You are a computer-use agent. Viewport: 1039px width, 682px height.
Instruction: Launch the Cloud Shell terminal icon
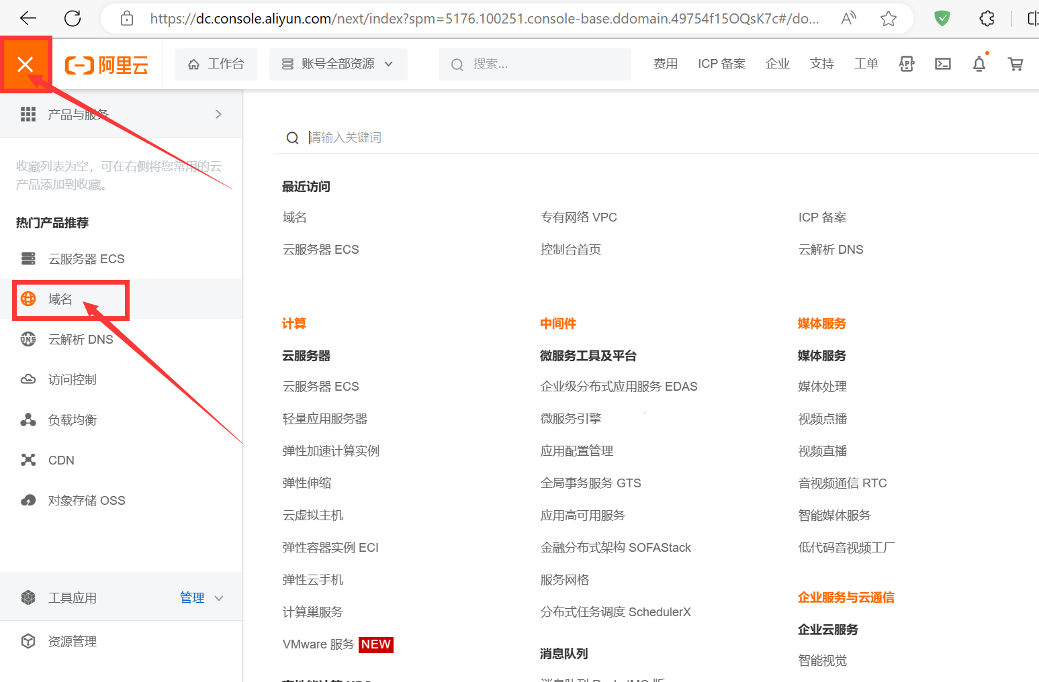point(943,64)
